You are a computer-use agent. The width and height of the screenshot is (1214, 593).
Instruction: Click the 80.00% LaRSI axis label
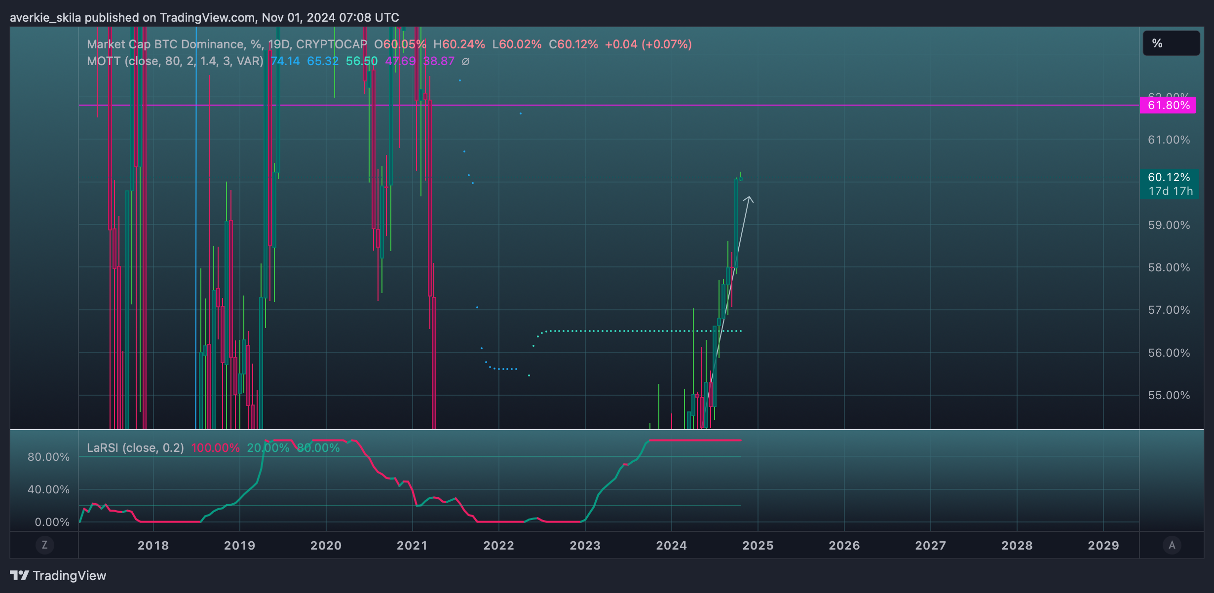tap(48, 457)
